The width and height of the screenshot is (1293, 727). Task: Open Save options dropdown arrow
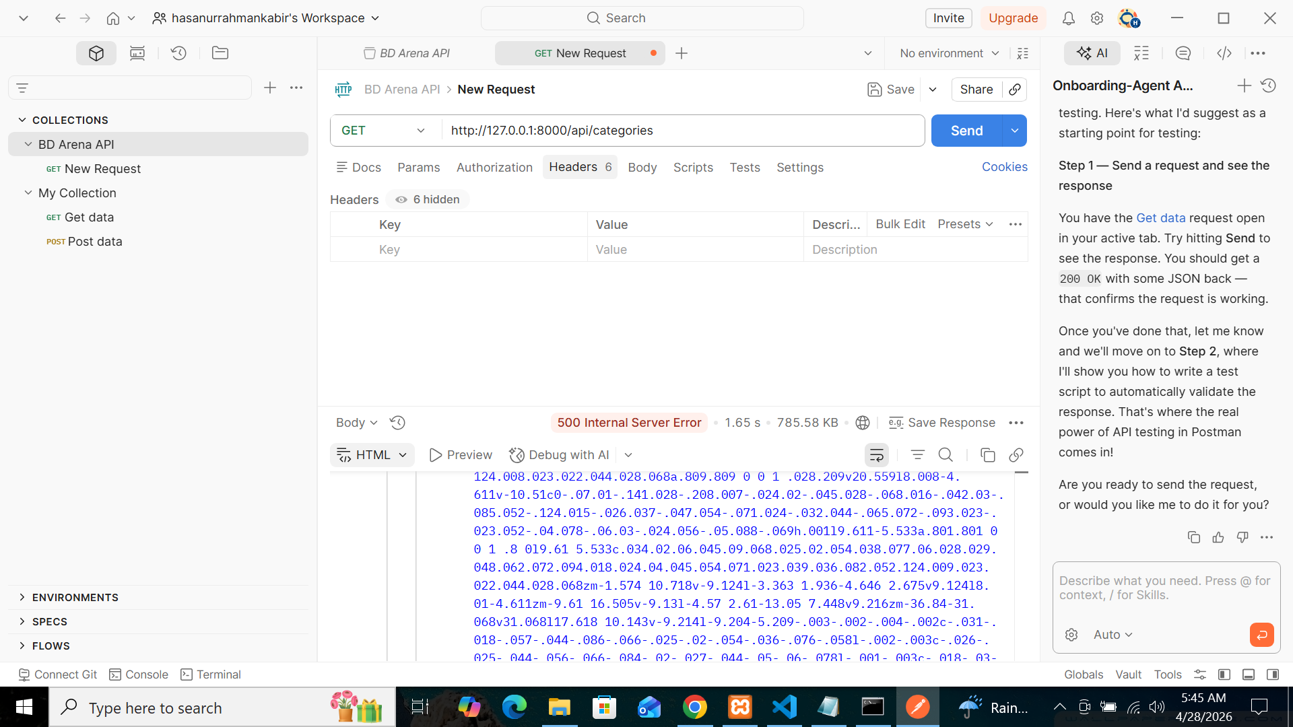(x=933, y=90)
